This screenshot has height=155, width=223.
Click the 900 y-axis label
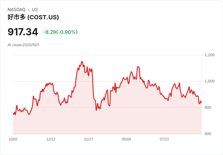[208, 108]
